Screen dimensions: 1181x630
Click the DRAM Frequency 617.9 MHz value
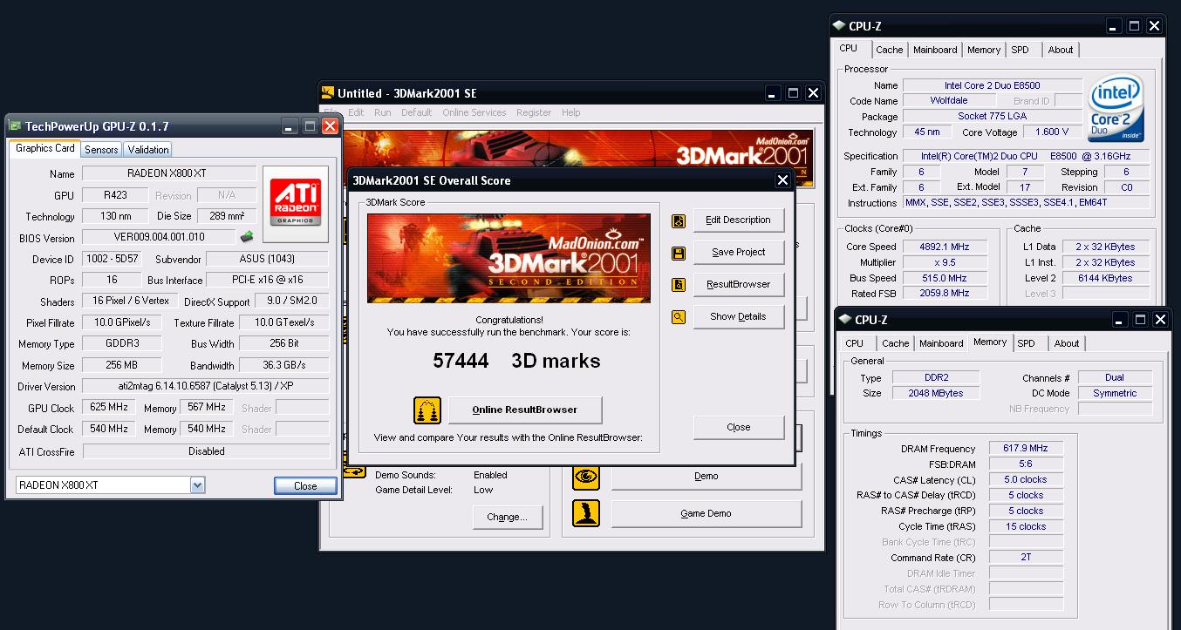tap(1025, 449)
